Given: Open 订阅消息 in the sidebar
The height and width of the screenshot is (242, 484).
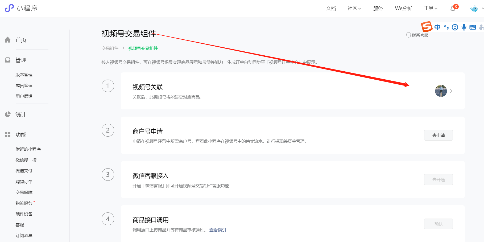Looking at the screenshot, I should coord(24,236).
